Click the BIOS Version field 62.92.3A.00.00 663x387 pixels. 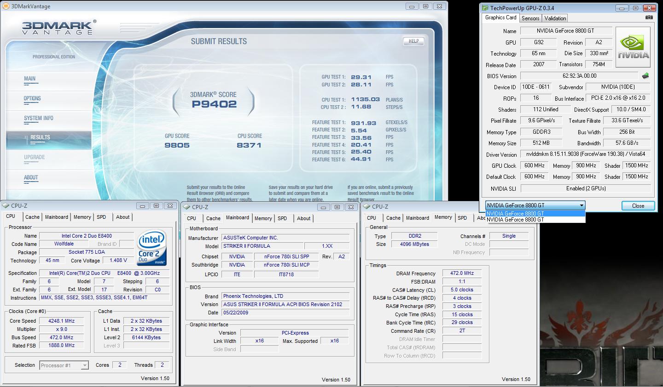point(579,76)
